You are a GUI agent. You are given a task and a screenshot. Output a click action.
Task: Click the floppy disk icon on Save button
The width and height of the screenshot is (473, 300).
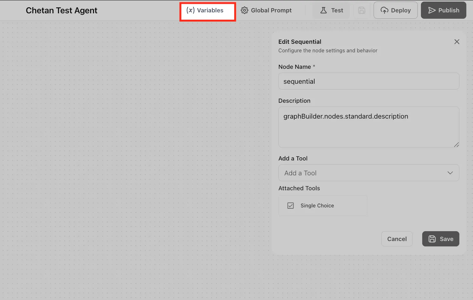432,239
